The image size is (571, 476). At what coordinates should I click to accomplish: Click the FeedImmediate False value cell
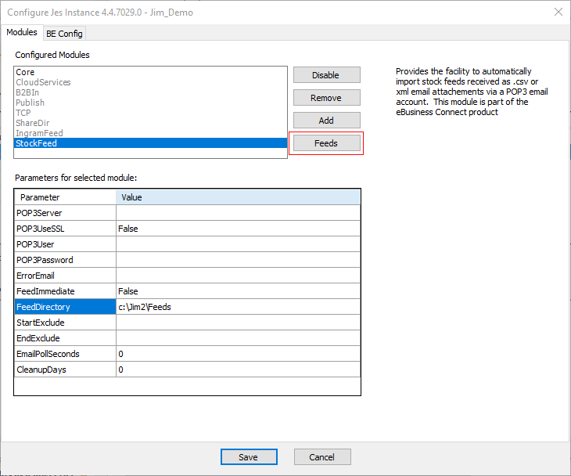pyautogui.click(x=238, y=291)
